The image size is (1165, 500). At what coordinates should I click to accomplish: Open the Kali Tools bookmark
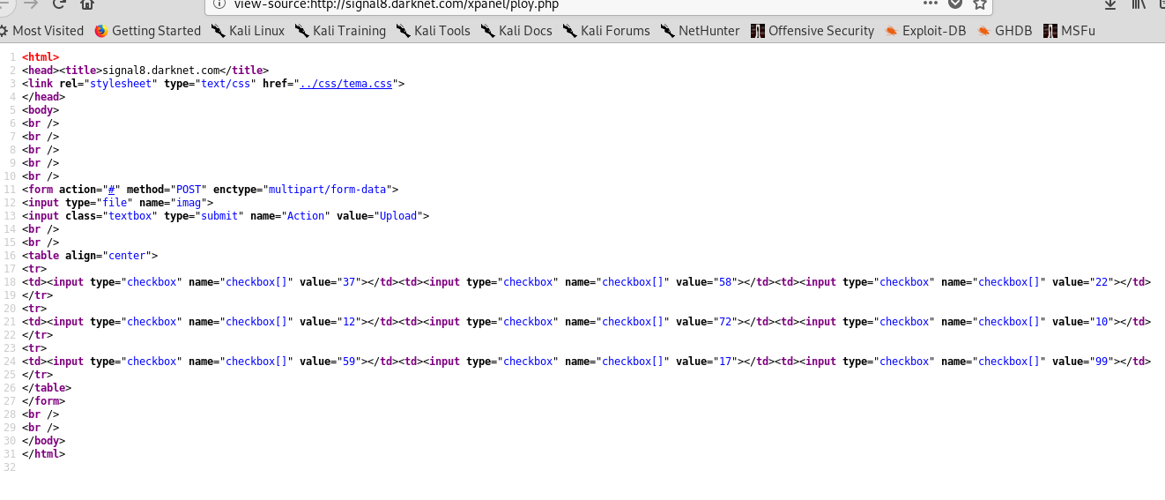[433, 31]
